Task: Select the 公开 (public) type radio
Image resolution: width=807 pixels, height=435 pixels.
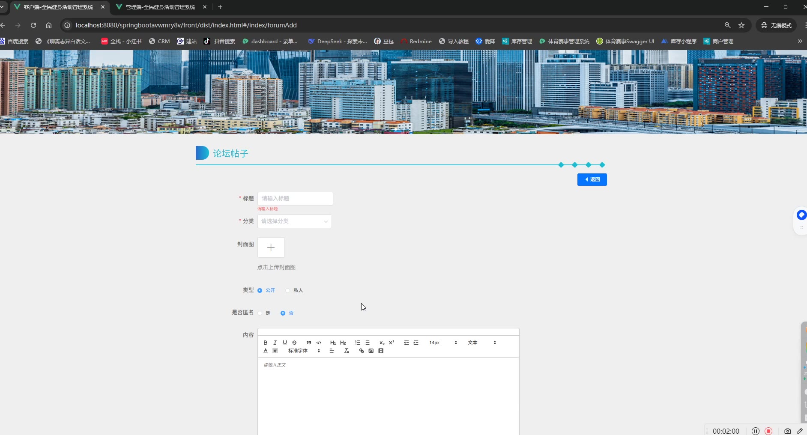Action: (260, 290)
